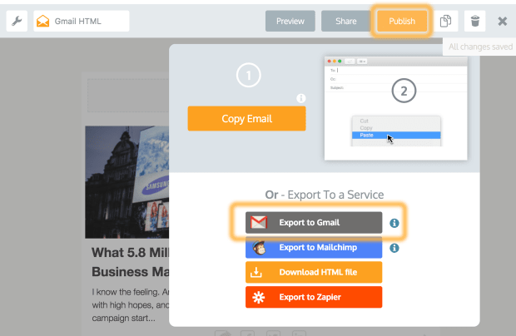The height and width of the screenshot is (336, 516).
Task: Click the Copy Email button
Action: (247, 119)
